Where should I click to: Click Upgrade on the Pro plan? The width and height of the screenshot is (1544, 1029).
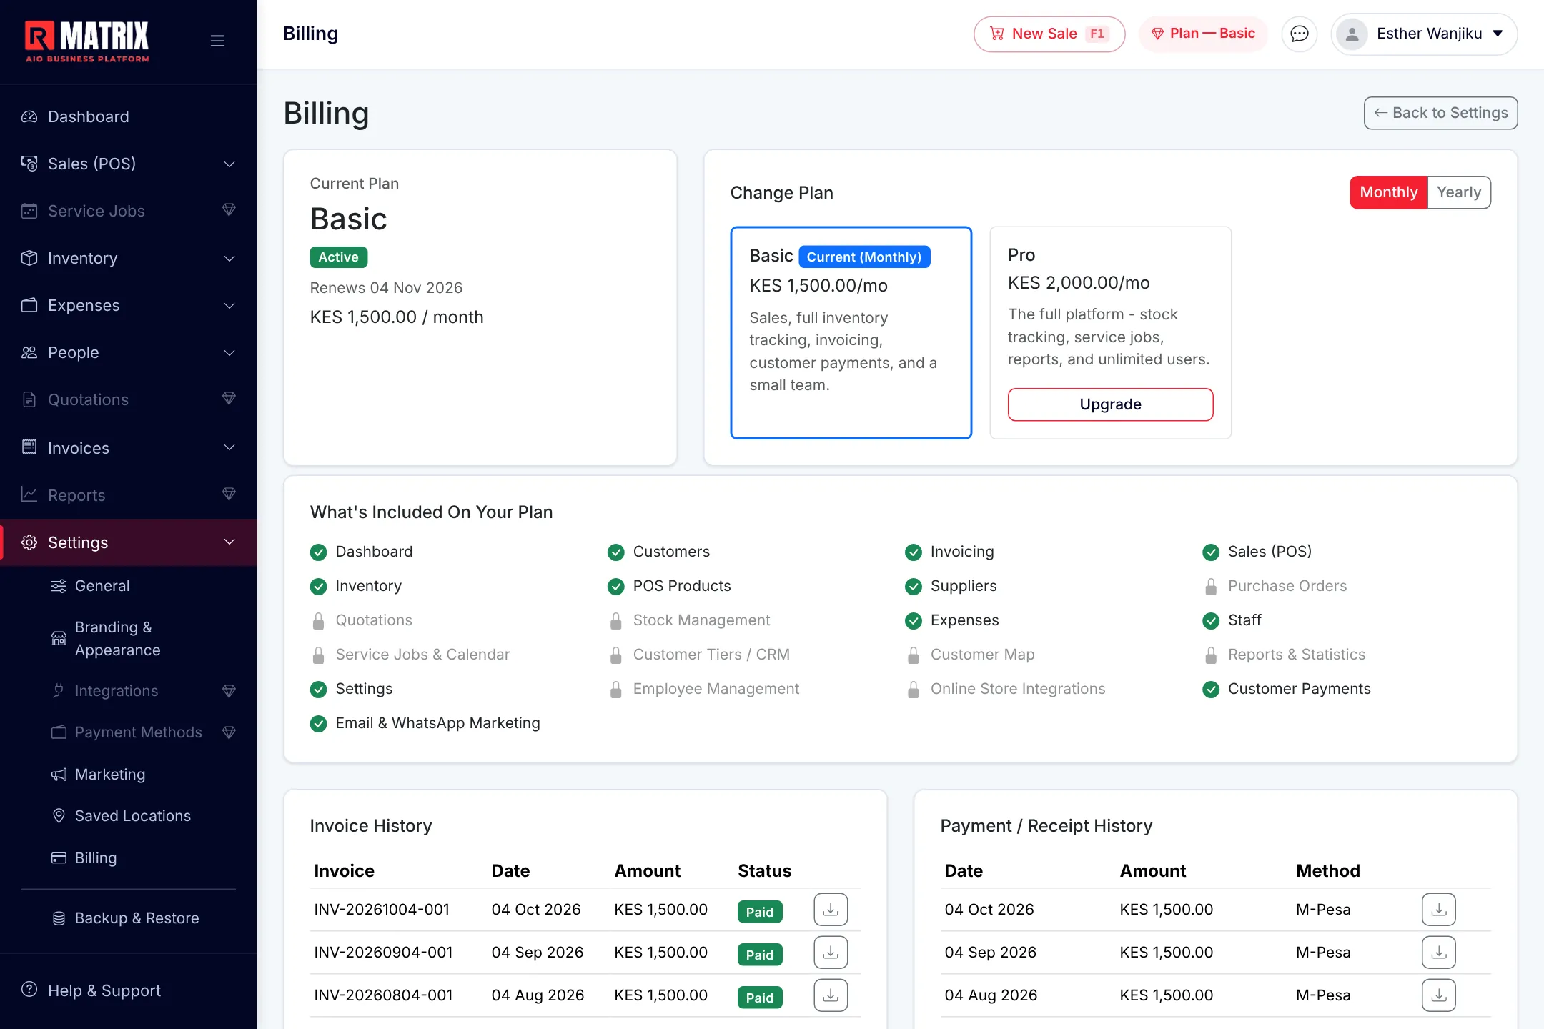tap(1110, 404)
